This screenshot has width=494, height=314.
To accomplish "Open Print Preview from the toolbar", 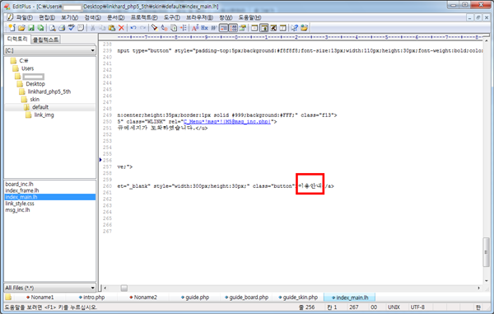I will [53, 28].
